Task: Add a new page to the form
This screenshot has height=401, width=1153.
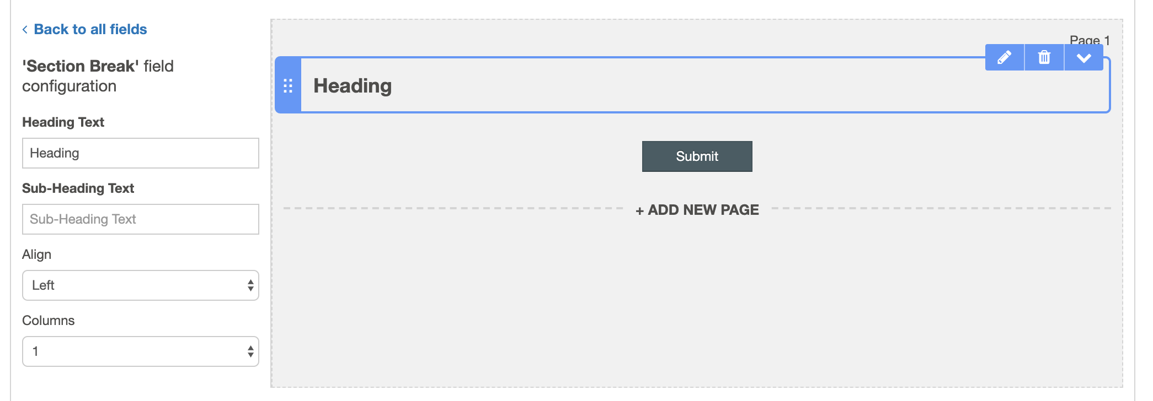Action: [x=697, y=210]
